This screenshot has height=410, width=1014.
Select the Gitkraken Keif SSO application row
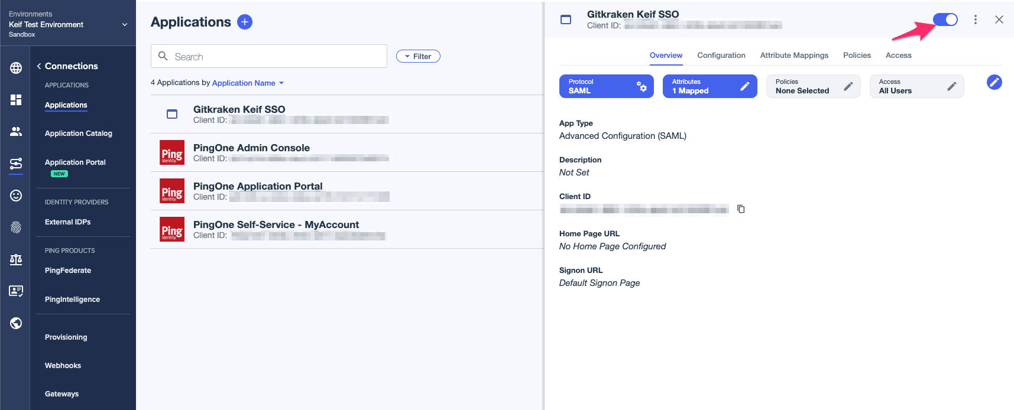(348, 114)
